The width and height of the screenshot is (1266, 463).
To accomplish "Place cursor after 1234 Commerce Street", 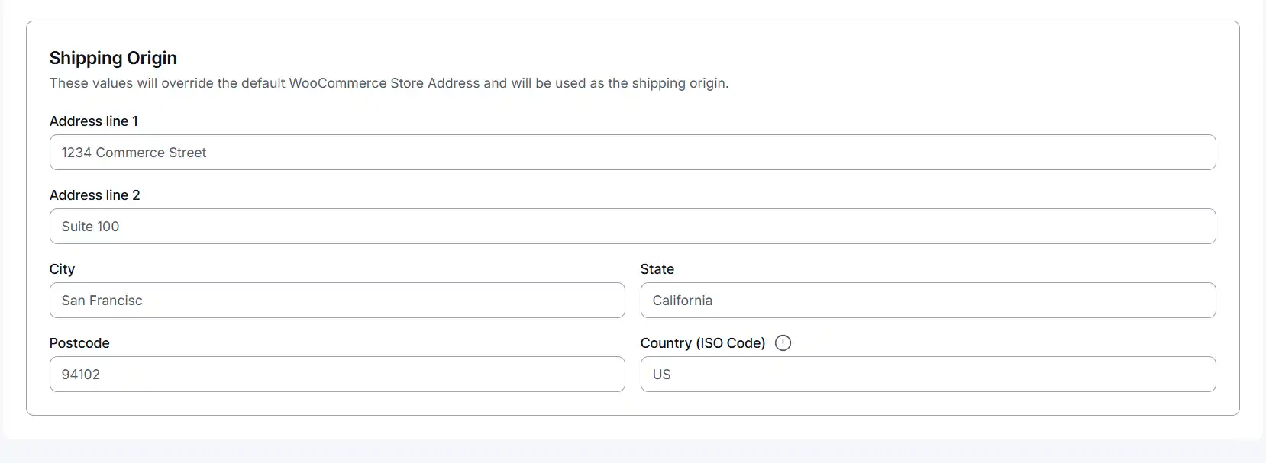I will 206,153.
